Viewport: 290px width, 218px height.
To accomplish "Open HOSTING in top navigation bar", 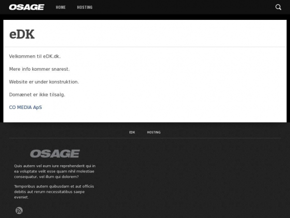I will 85,7.
